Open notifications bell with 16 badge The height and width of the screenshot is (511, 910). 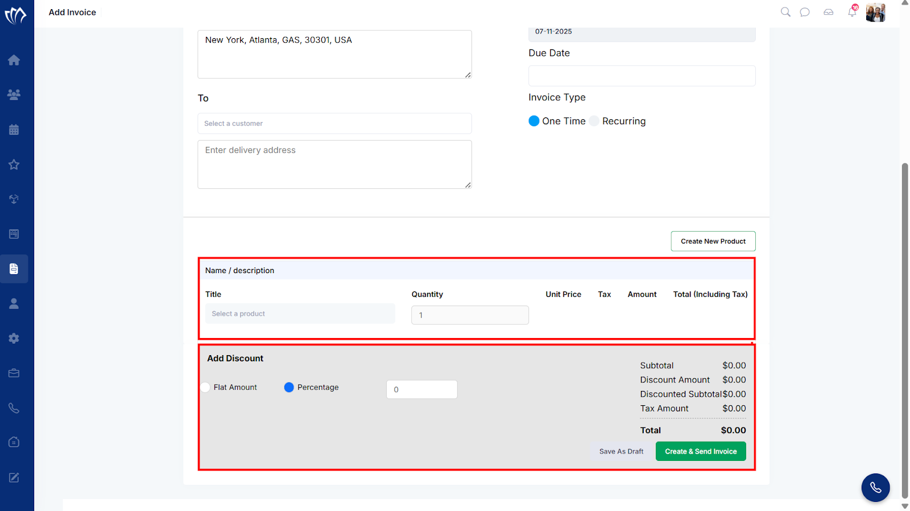click(852, 11)
